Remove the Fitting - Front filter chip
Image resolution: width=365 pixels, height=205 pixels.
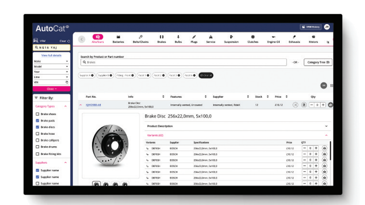pyautogui.click(x=132, y=75)
